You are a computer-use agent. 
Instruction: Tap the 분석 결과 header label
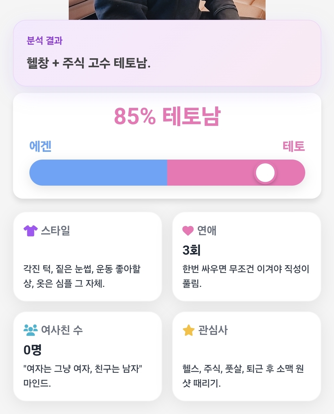45,41
